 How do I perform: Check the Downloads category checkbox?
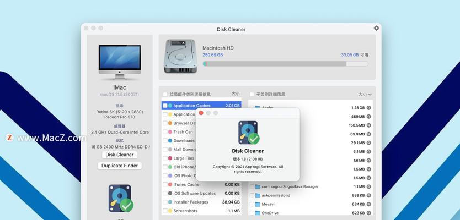(165, 141)
